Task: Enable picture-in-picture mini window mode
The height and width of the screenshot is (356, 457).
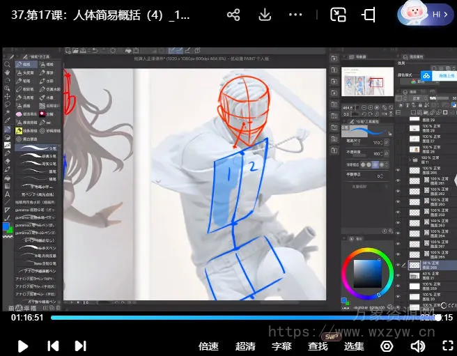Action: (x=339, y=15)
